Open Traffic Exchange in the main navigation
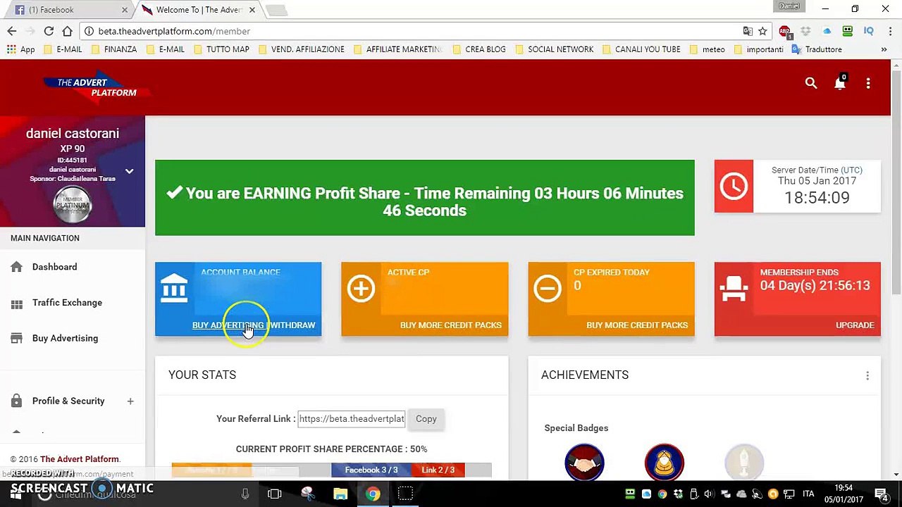The width and height of the screenshot is (902, 507). point(67,303)
